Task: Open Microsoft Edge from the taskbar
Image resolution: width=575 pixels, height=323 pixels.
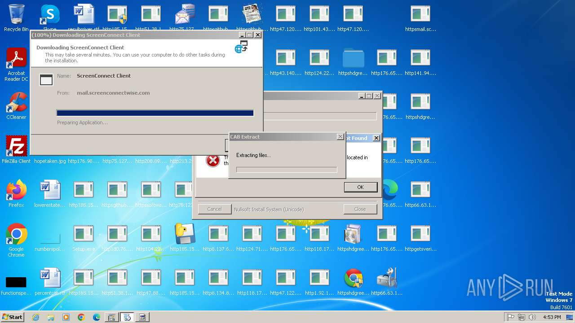Action: [x=97, y=317]
